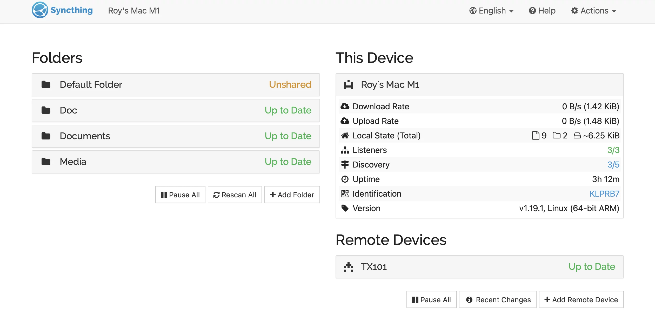Open the Help menu item
Screen dimensions: 655x334
point(542,11)
